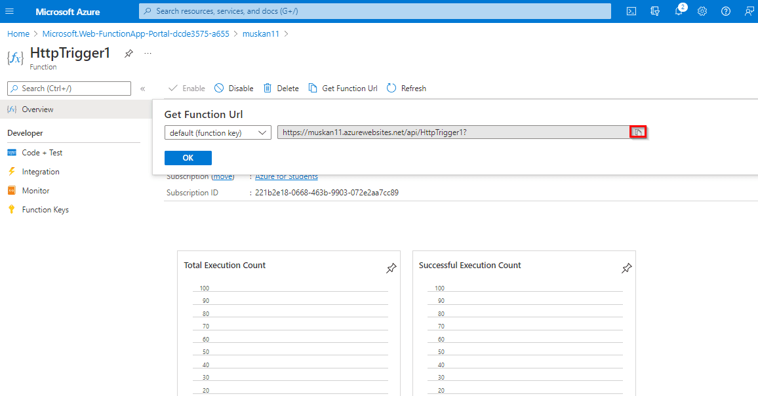
Task: Open the Help question mark icon
Action: 726,11
